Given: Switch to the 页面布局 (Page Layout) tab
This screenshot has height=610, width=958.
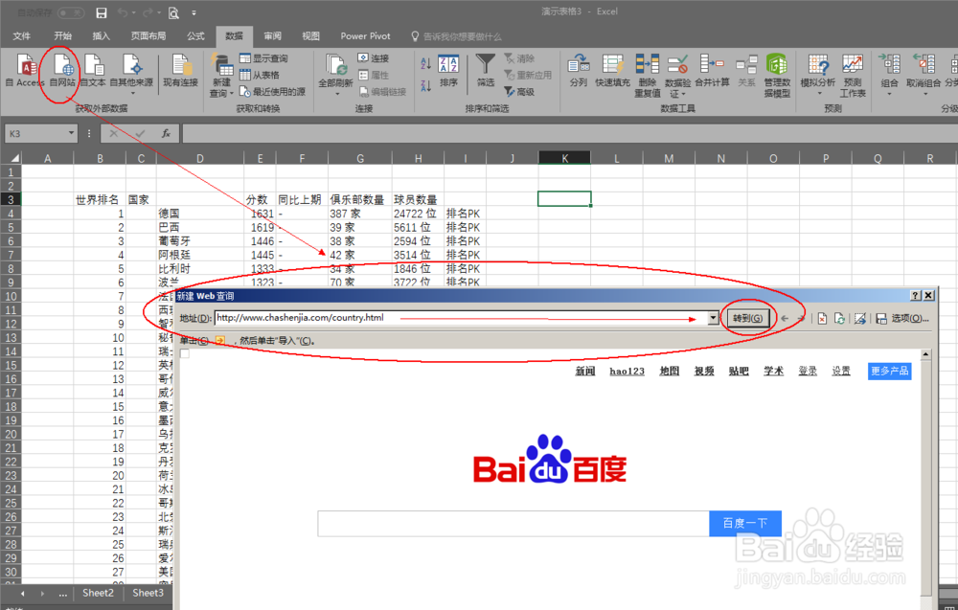Looking at the screenshot, I should pos(148,36).
